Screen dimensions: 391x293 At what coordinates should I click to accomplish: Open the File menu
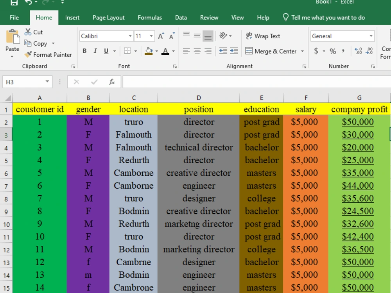[14, 18]
